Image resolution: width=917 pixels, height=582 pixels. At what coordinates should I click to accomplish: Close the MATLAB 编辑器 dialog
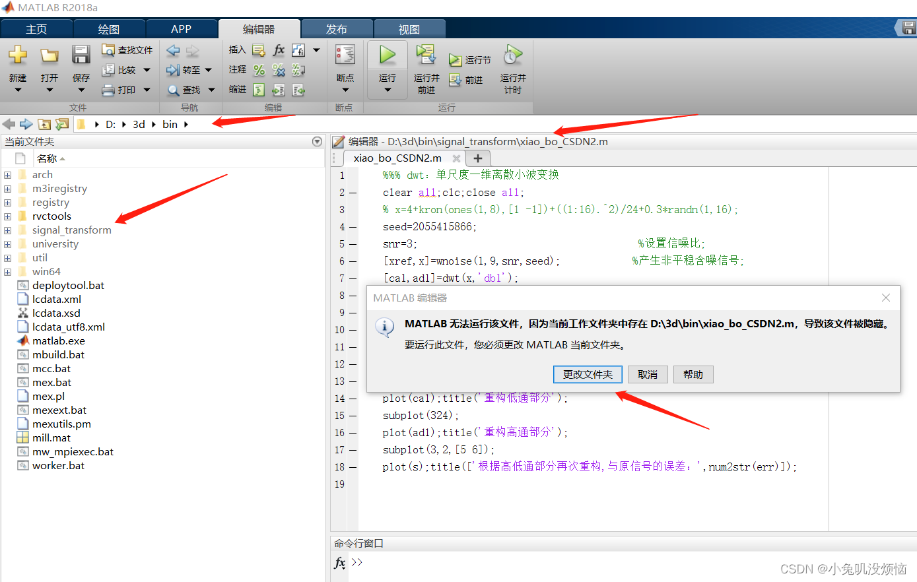(886, 298)
